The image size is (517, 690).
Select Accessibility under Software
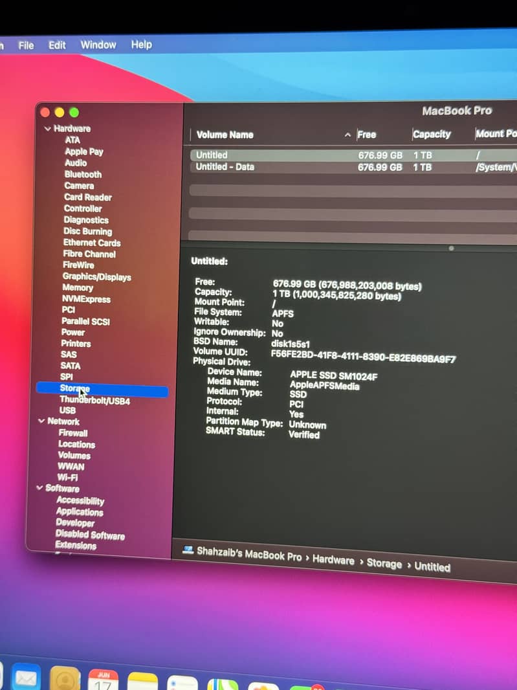(x=80, y=501)
